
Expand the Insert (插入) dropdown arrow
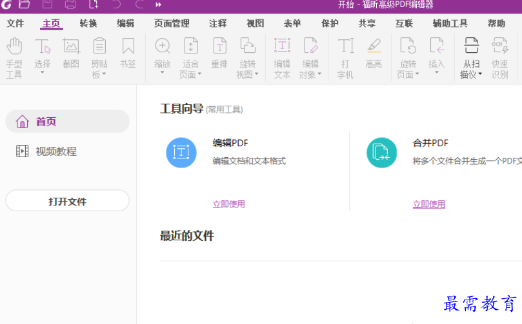[436, 72]
